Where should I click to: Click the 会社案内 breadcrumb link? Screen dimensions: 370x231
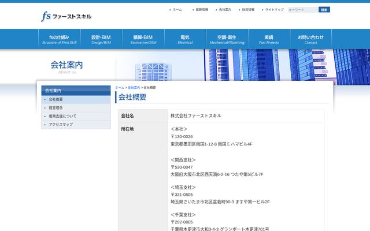134,87
